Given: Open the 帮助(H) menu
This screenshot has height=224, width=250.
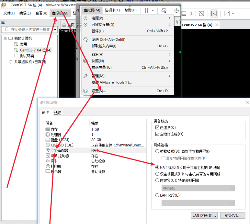Looking at the screenshot, I should tap(130, 10).
